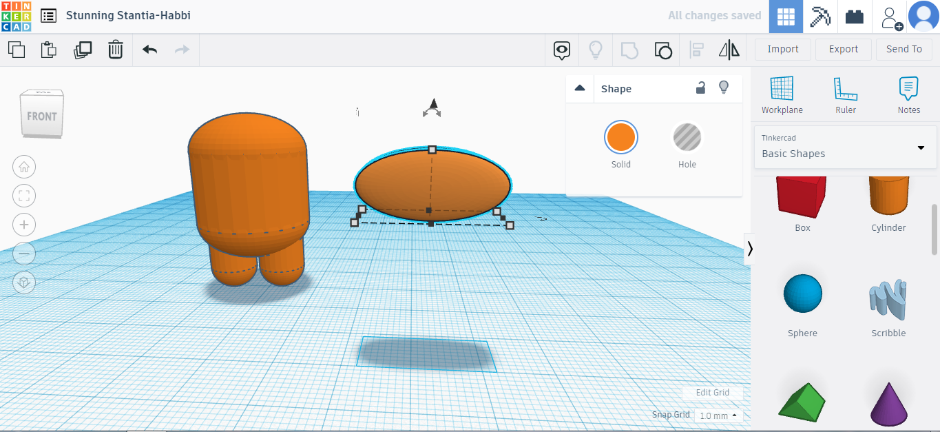Zoom out with the minus button
The image size is (940, 432).
(24, 254)
